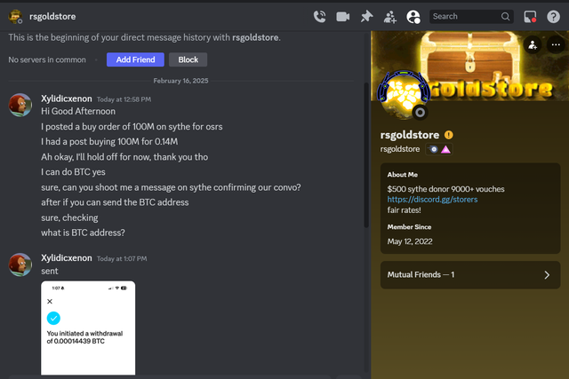The image size is (569, 379).
Task: Click the profile display name rsgoldstore
Action: [410, 135]
